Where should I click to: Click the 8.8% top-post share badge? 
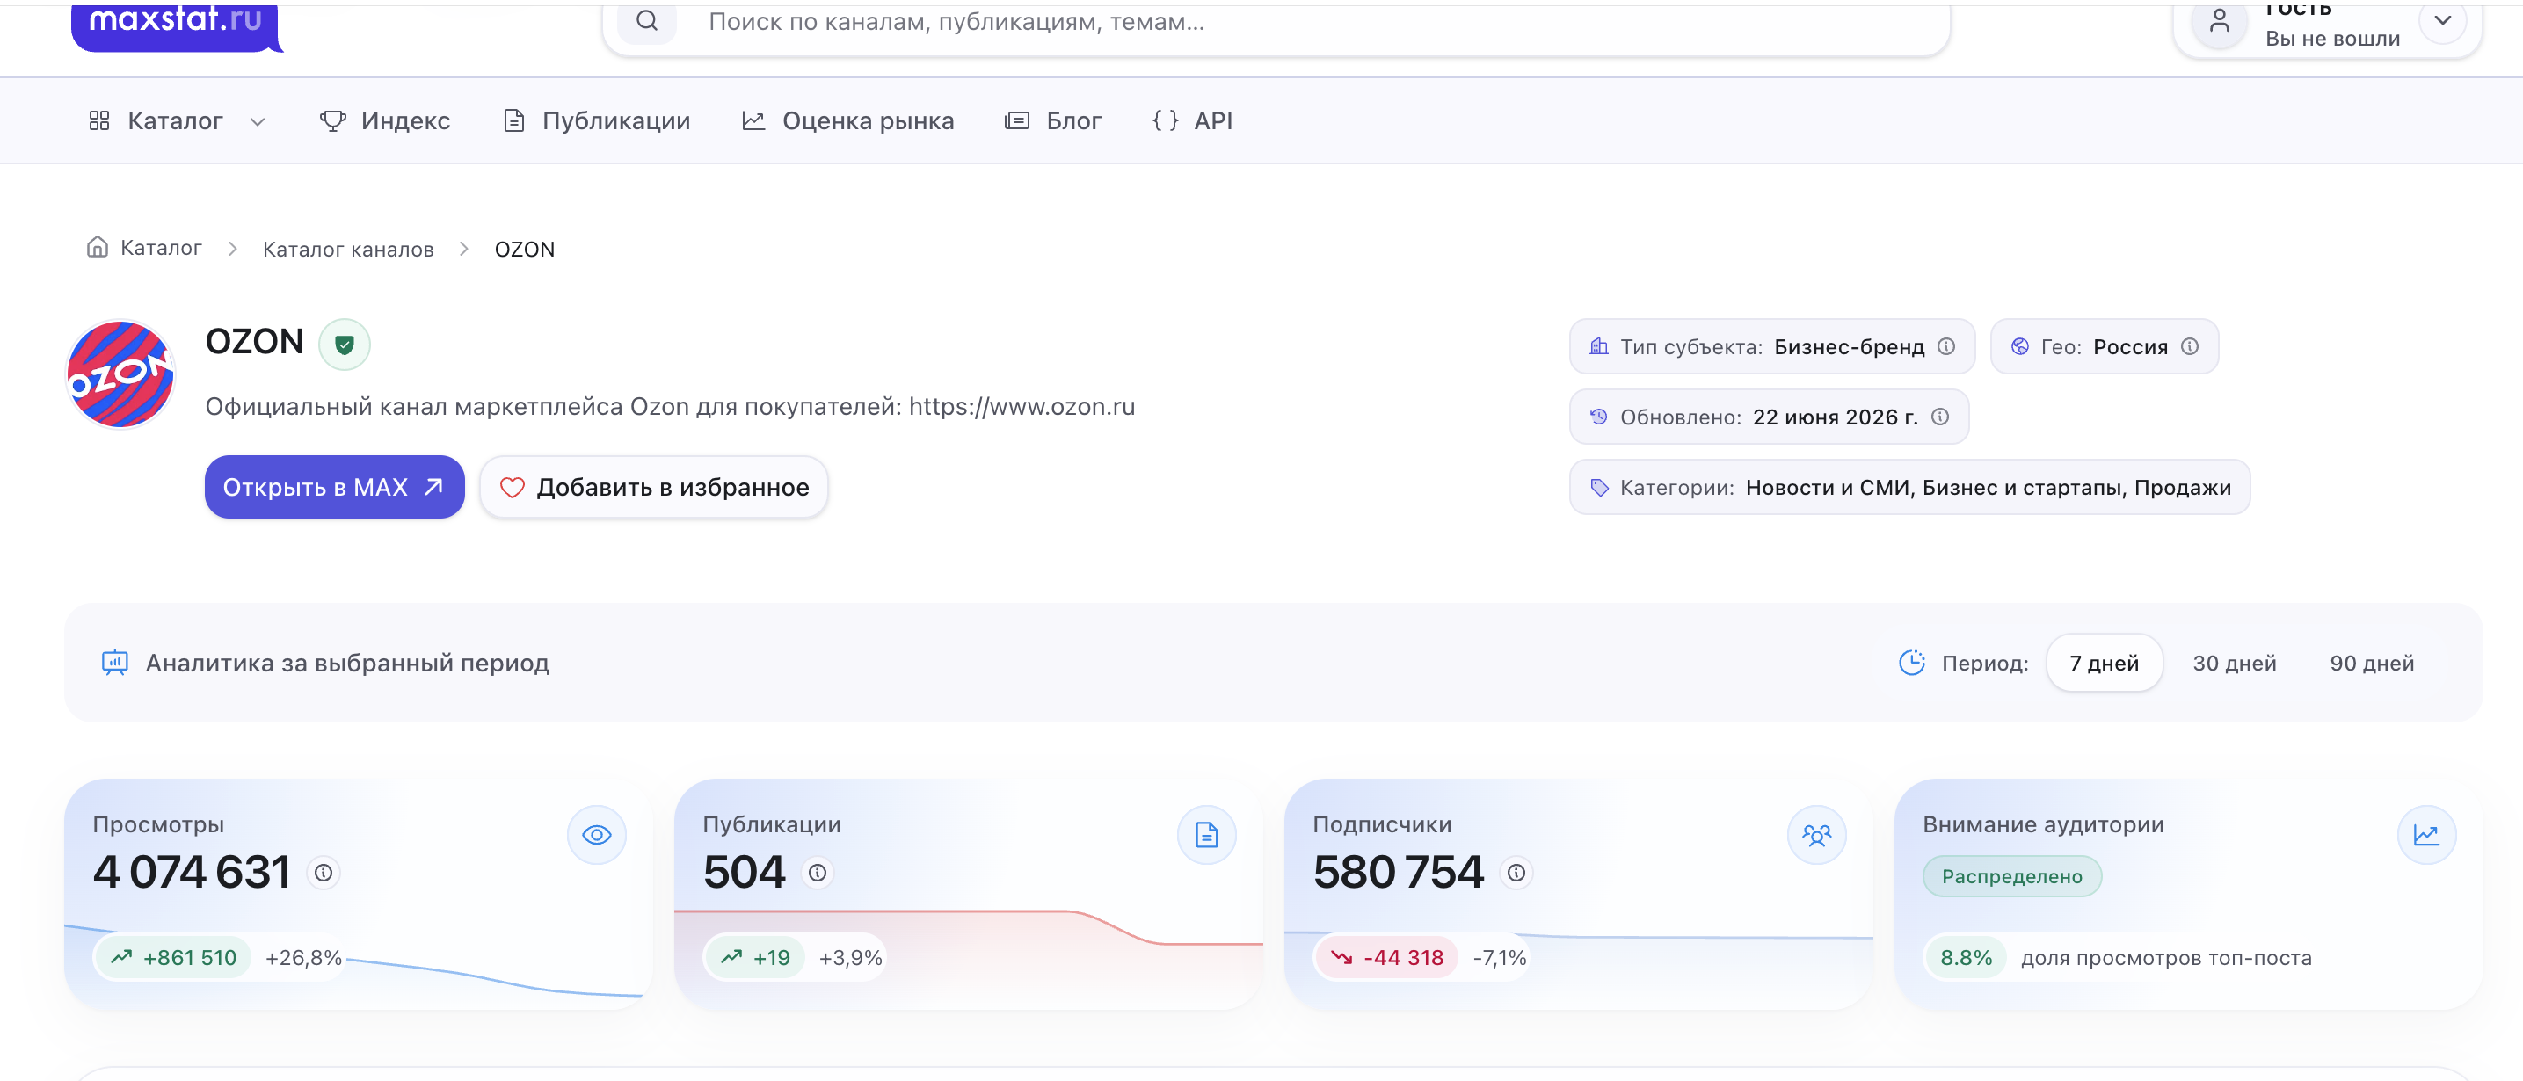pyautogui.click(x=1966, y=958)
